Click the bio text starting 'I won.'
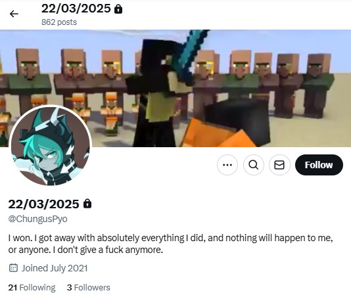The image size is (351, 297). click(171, 244)
